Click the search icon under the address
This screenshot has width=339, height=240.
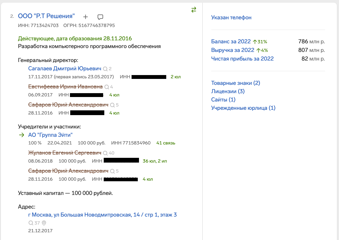click(31, 223)
